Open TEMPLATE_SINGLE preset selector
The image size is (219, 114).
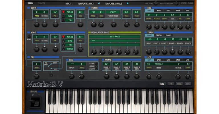[x=113, y=4]
